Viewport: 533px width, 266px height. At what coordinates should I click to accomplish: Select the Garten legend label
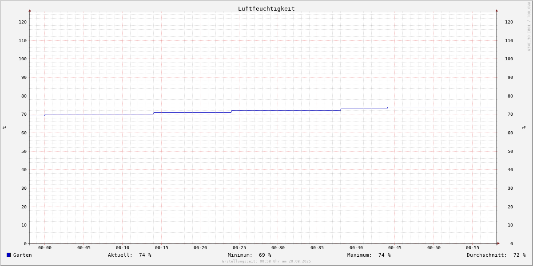tap(23, 255)
